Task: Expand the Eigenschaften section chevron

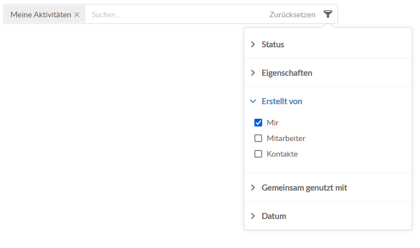Action: pos(253,73)
